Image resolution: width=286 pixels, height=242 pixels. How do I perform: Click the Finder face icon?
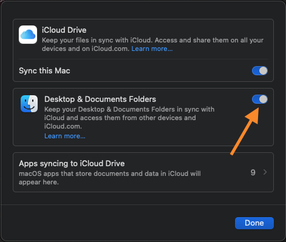coord(29,104)
